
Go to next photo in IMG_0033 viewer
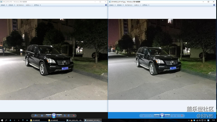(59, 116)
